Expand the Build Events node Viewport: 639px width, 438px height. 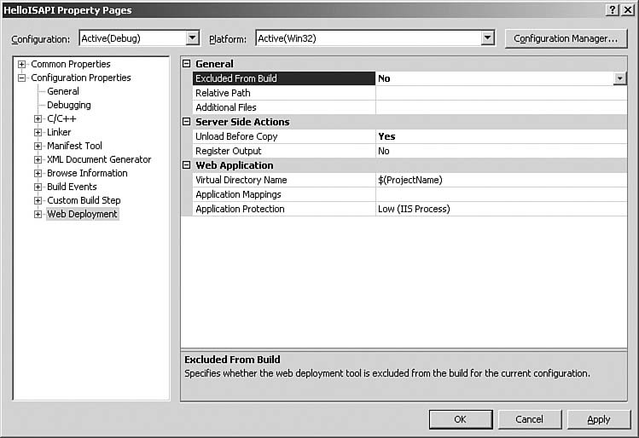(x=38, y=187)
